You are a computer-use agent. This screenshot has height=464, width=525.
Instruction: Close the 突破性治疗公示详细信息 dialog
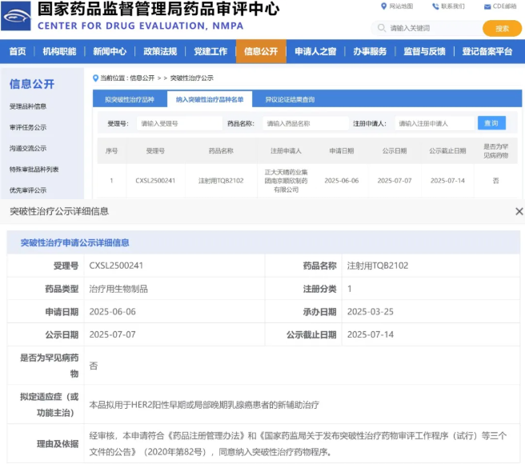[519, 211]
